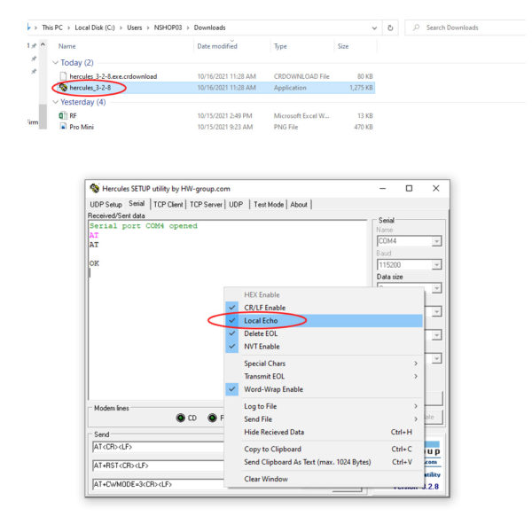Open the COM4 port name dropdown
532x532 pixels.
(436, 241)
